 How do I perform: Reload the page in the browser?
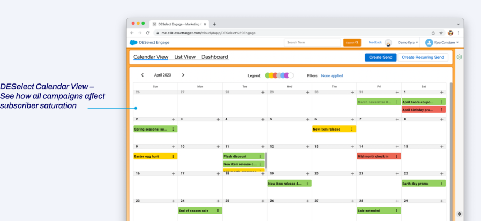click(148, 33)
